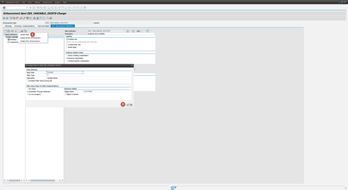Enable the Limited Filter Use checkbox
348x190 pixels.
pos(67,45)
